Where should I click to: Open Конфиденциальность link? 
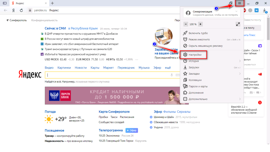pyautogui.click(x=44, y=20)
